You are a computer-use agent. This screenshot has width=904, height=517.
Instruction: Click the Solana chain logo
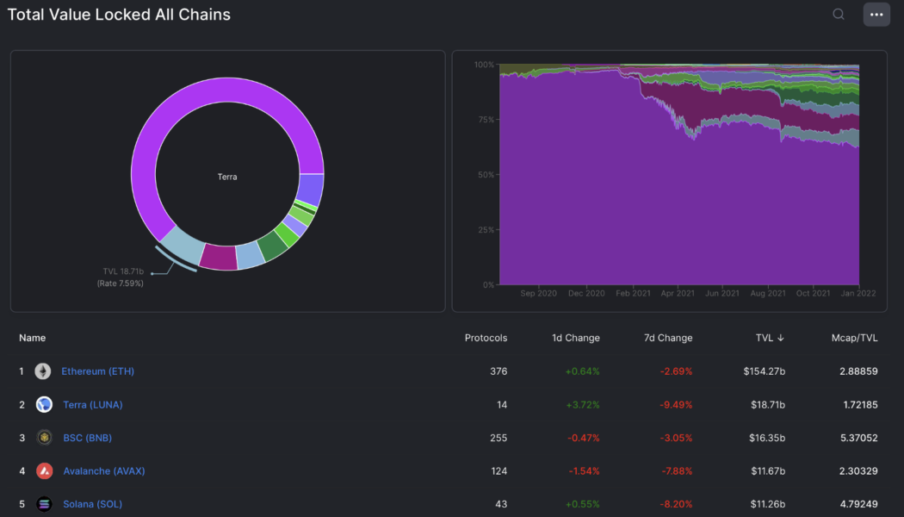click(x=43, y=504)
